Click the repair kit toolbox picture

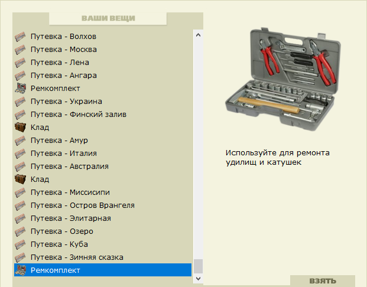point(282,79)
